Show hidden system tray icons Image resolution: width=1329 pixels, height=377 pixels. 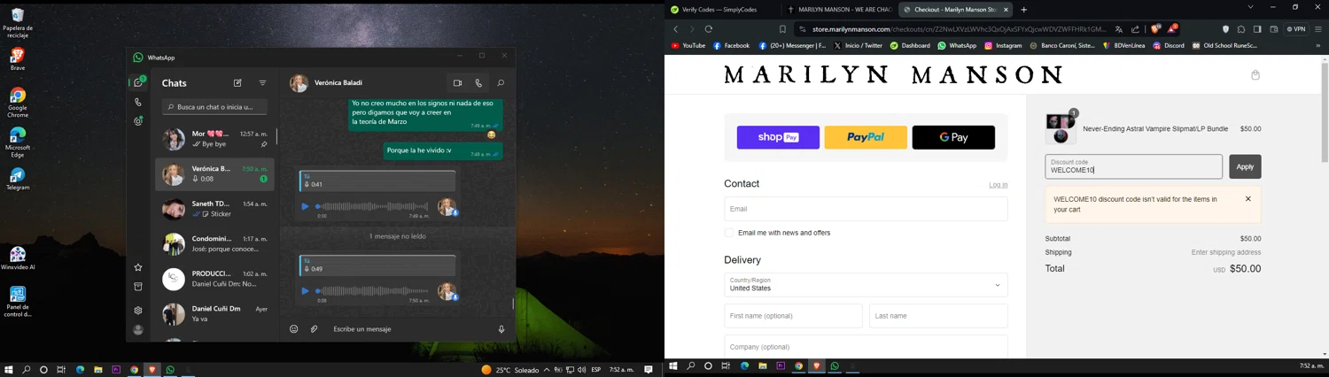547,370
